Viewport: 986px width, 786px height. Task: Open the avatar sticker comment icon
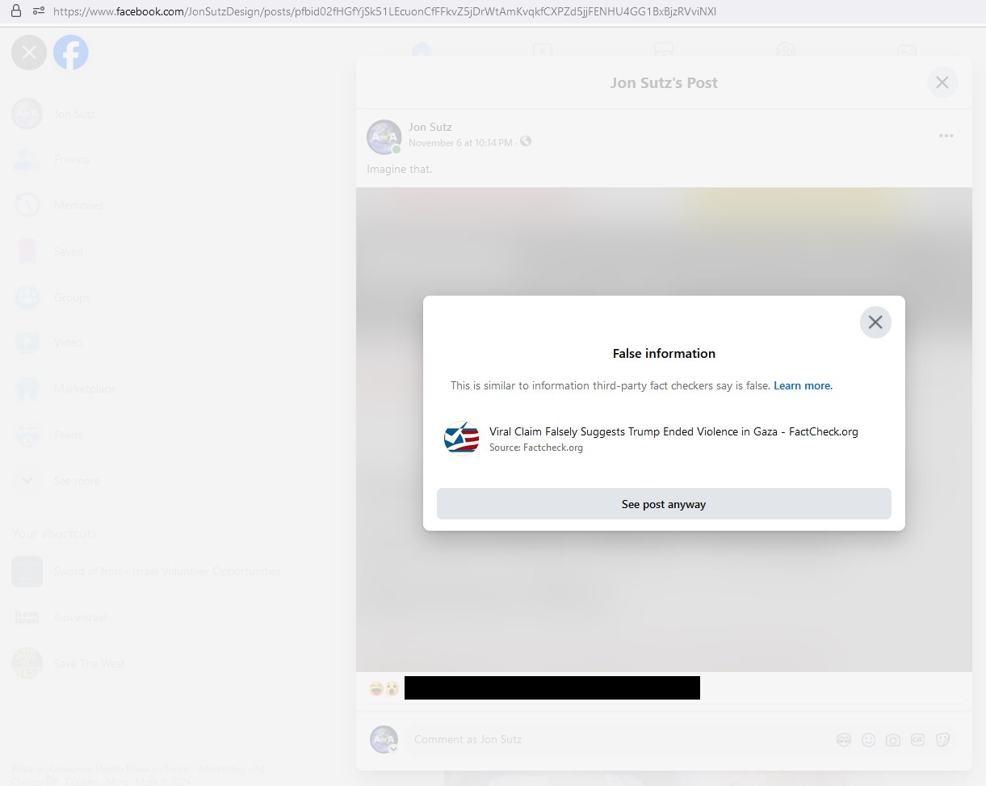tap(844, 739)
